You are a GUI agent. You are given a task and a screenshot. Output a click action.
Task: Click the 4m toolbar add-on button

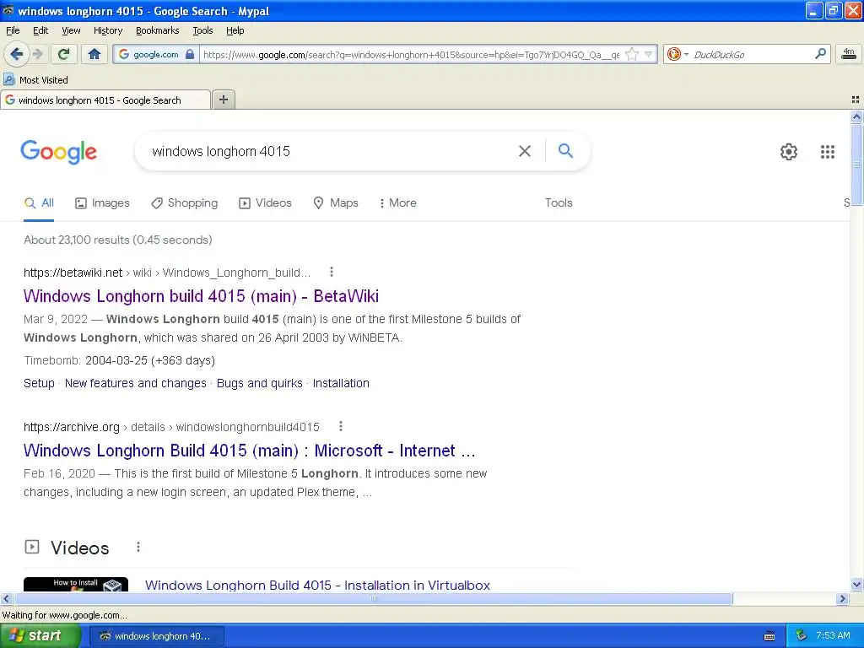849,54
